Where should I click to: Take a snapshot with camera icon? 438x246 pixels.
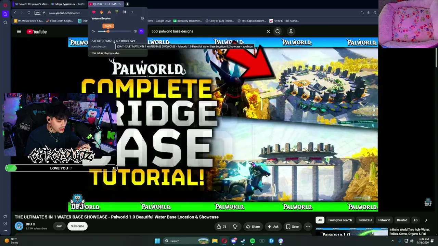pos(369,13)
